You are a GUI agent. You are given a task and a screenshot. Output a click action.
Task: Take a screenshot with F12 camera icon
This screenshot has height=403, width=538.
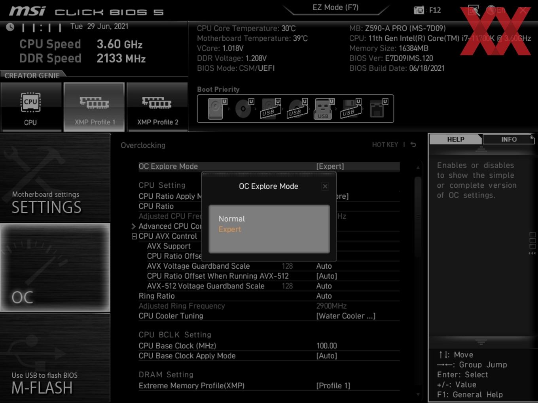[x=419, y=10]
